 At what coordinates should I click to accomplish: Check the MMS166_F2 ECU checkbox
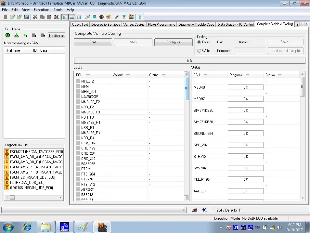tap(78, 102)
